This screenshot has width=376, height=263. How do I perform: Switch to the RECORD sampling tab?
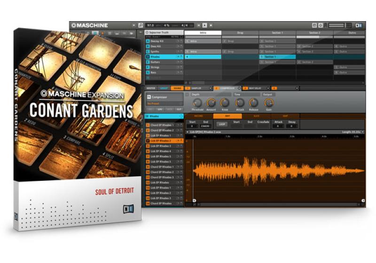[199, 116]
